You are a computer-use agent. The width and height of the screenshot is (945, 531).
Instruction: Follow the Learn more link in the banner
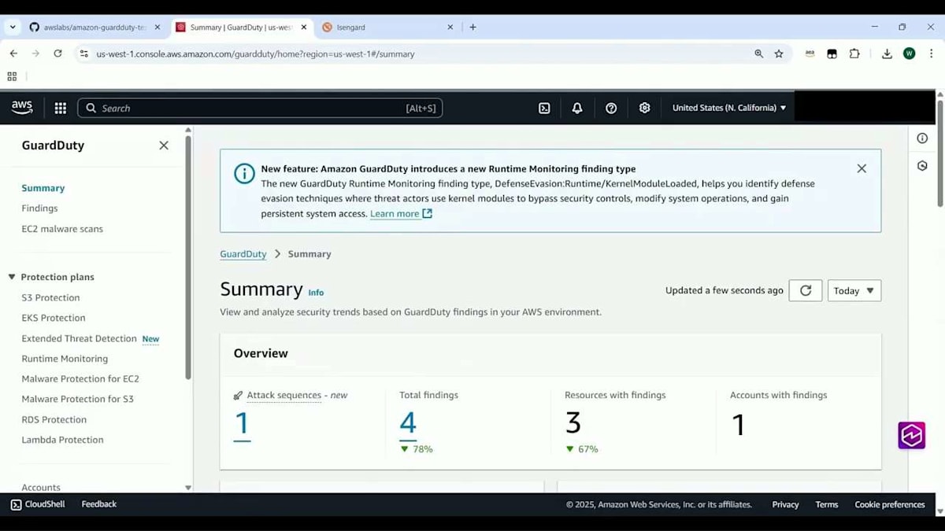(x=401, y=213)
